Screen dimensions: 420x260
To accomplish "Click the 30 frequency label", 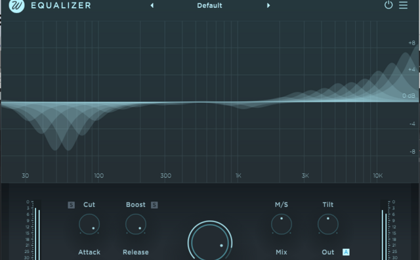I will click(x=25, y=176).
